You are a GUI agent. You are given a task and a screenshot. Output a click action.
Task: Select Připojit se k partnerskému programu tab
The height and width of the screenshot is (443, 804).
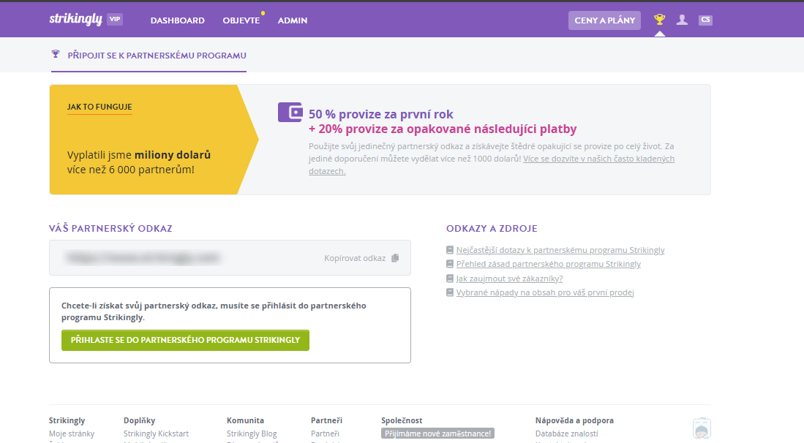click(x=149, y=56)
